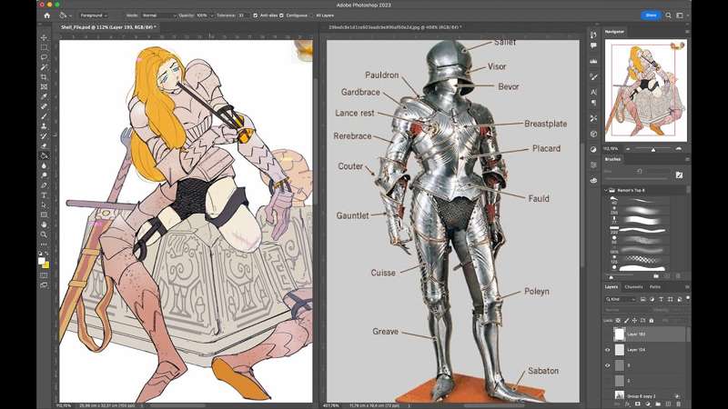Switch to the Shell_File.psd document tab
This screenshot has width=728, height=409.
click(107, 27)
